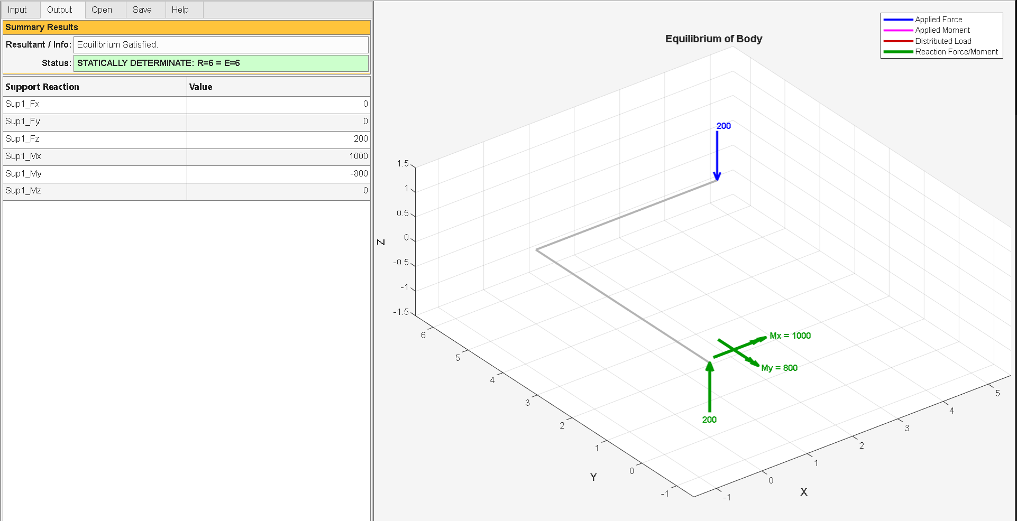Image resolution: width=1017 pixels, height=521 pixels.
Task: Click the green 200 reaction force label
Action: tap(709, 420)
